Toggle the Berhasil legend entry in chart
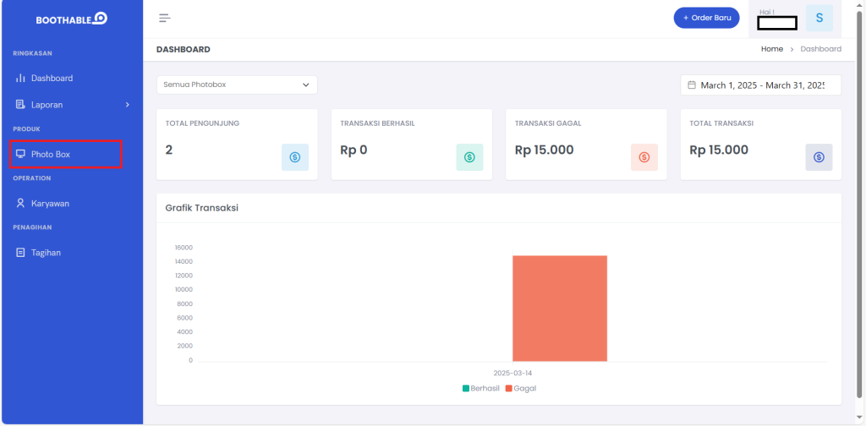Viewport: 866px width, 426px height. click(x=480, y=389)
